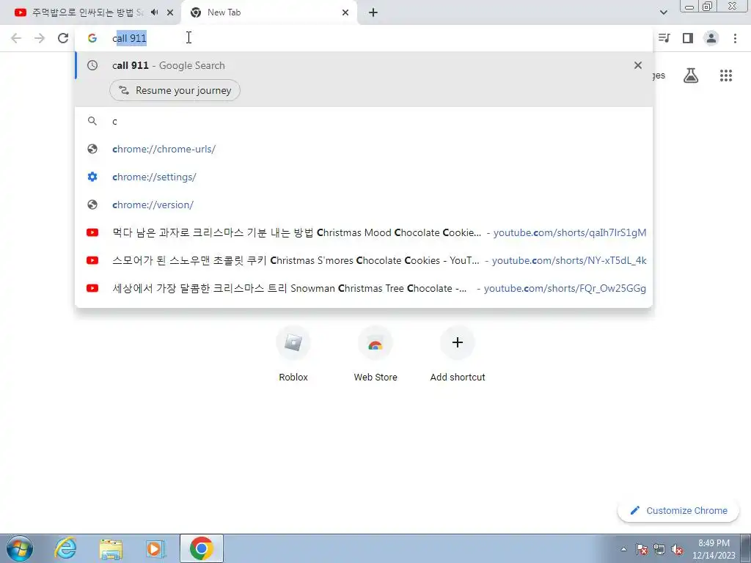Screen dimensions: 751x563
Task: Show hidden tray icons arrow
Action: point(623,549)
